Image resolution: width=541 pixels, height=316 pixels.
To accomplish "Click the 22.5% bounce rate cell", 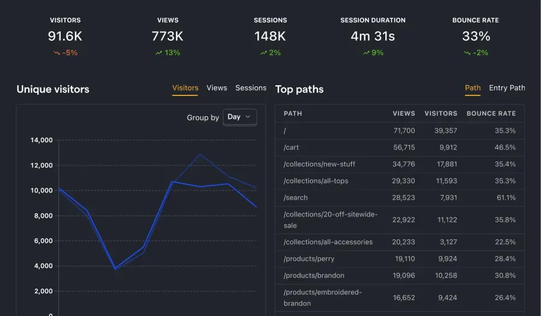I will tap(505, 242).
